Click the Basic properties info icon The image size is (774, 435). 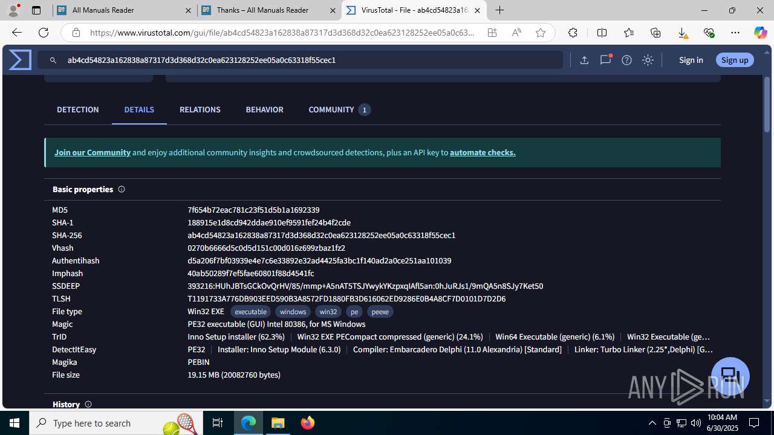122,189
